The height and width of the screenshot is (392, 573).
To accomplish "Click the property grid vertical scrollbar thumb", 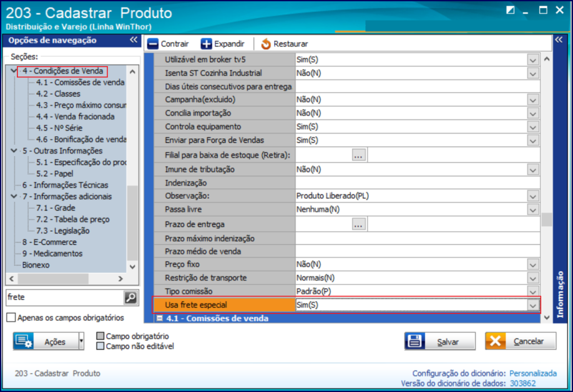I will [x=547, y=220].
